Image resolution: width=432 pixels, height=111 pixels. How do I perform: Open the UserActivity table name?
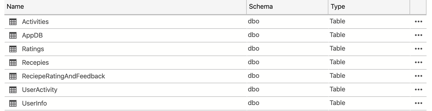coord(40,90)
